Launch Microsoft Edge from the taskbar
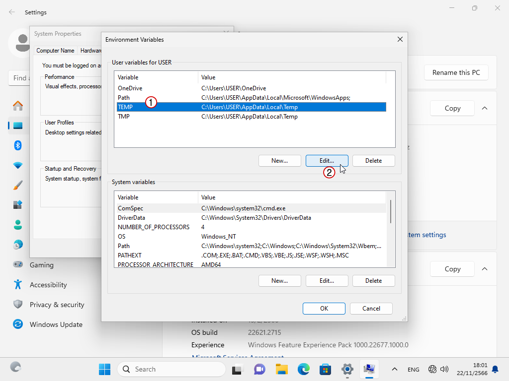Viewport: 509px width, 381px height. tap(304, 369)
